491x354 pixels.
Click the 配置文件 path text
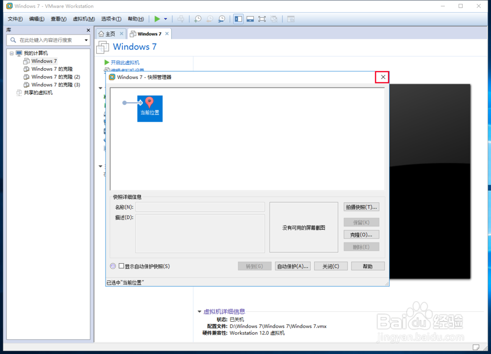tap(278, 326)
